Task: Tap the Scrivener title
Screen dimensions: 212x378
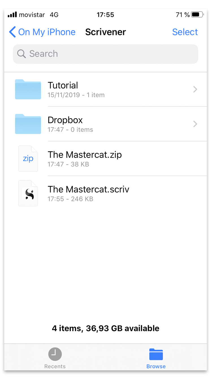Action: point(105,32)
